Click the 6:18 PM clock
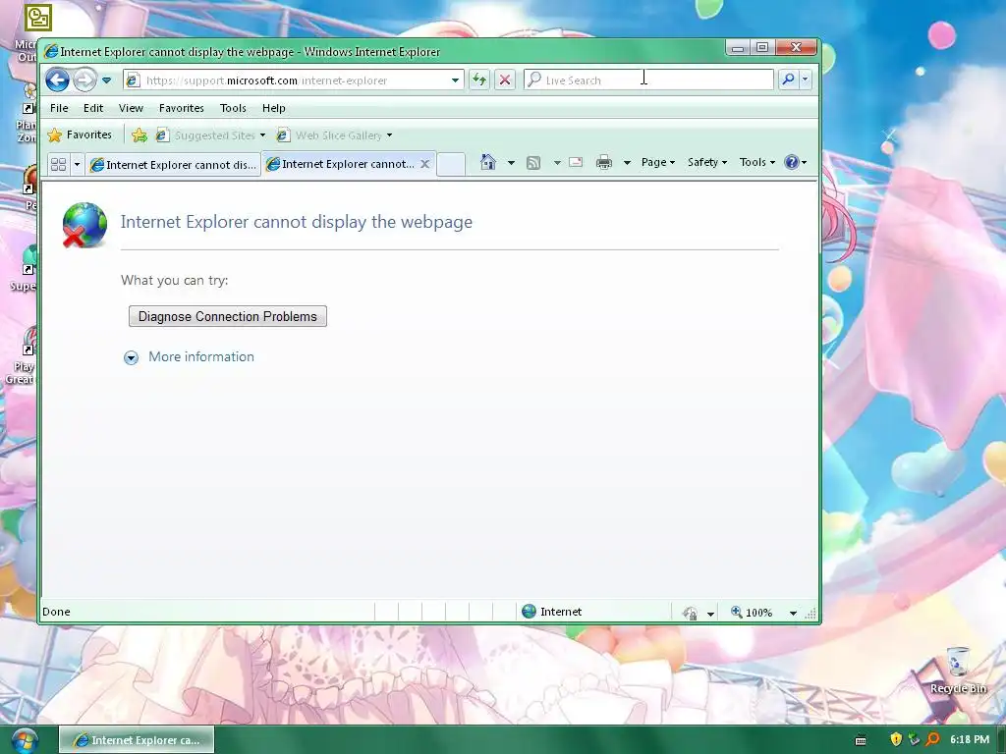The width and height of the screenshot is (1006, 754). point(970,740)
